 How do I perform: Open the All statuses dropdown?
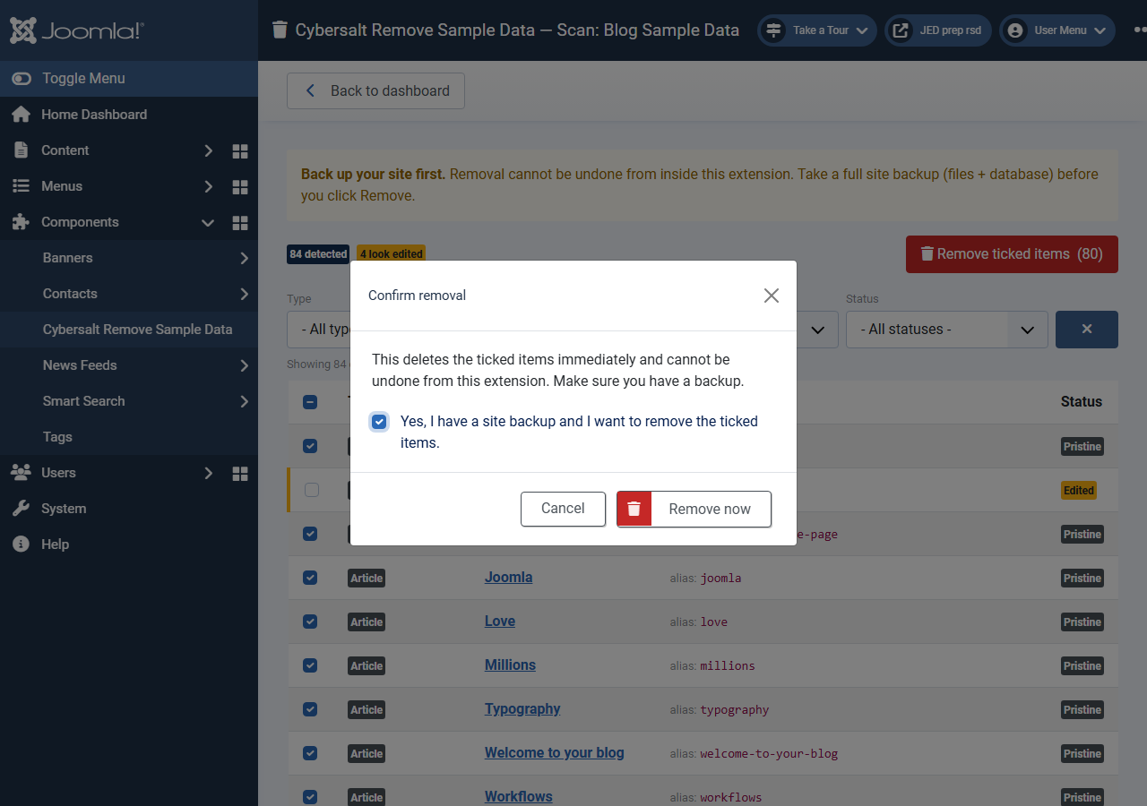pyautogui.click(x=947, y=330)
